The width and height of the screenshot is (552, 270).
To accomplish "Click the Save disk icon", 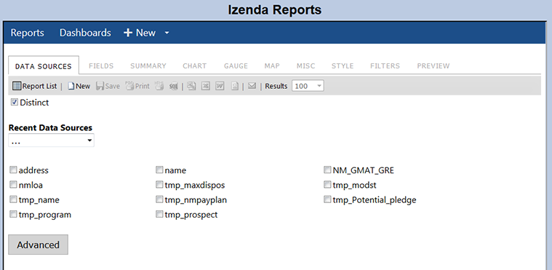I will [100, 86].
